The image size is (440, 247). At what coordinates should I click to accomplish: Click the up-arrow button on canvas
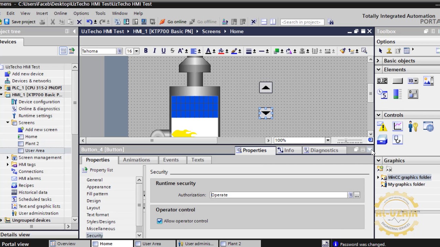[266, 87]
